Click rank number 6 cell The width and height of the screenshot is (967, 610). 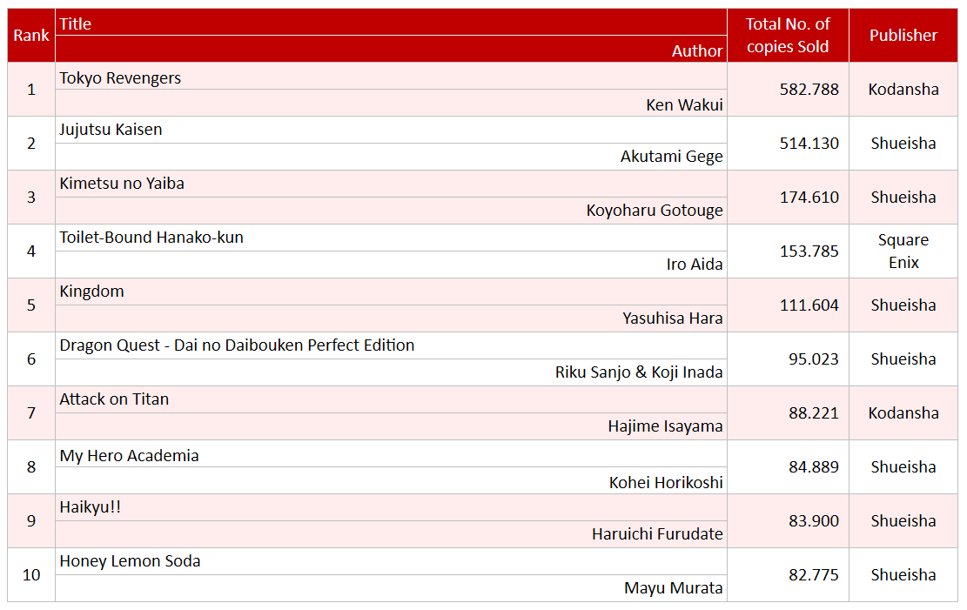pyautogui.click(x=31, y=359)
